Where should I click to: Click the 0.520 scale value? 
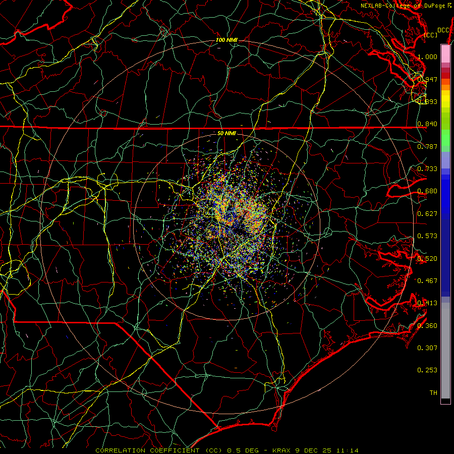[x=428, y=259]
